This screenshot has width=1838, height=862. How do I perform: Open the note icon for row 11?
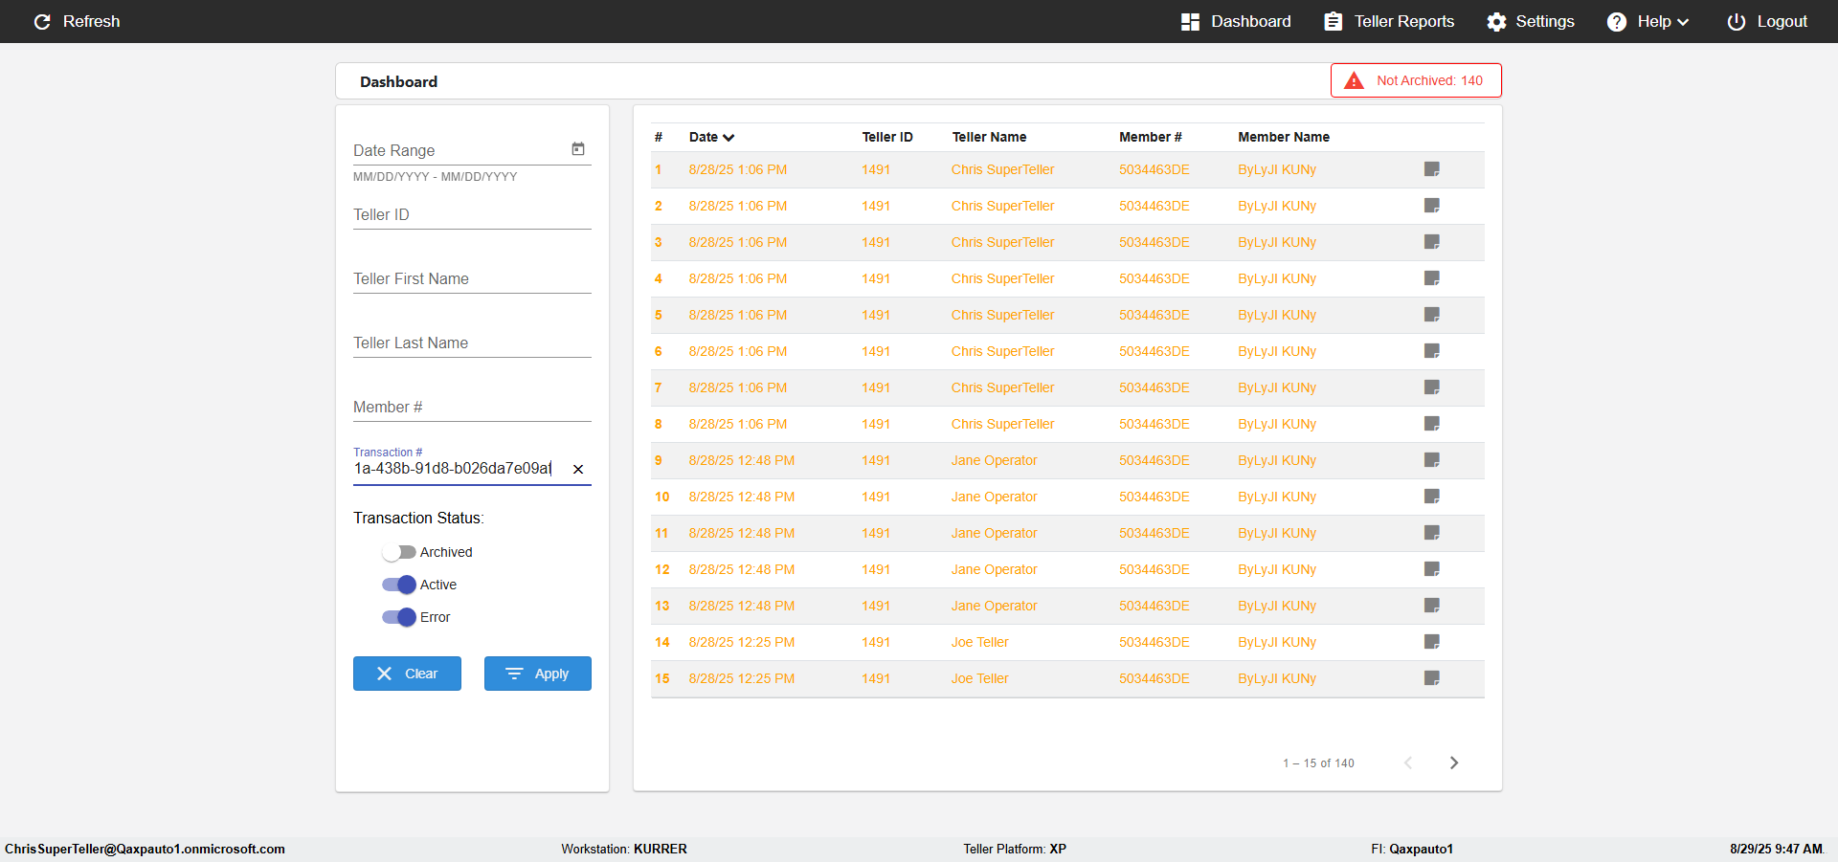(1432, 533)
